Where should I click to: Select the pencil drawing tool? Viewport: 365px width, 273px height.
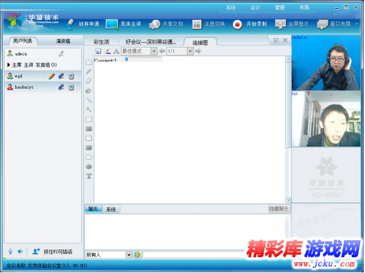89,72
